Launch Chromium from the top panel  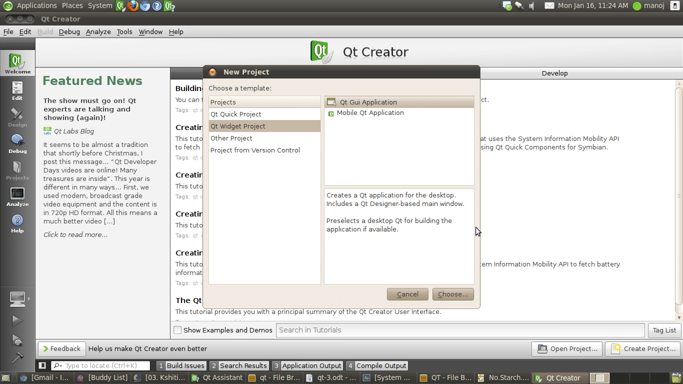pyautogui.click(x=144, y=6)
